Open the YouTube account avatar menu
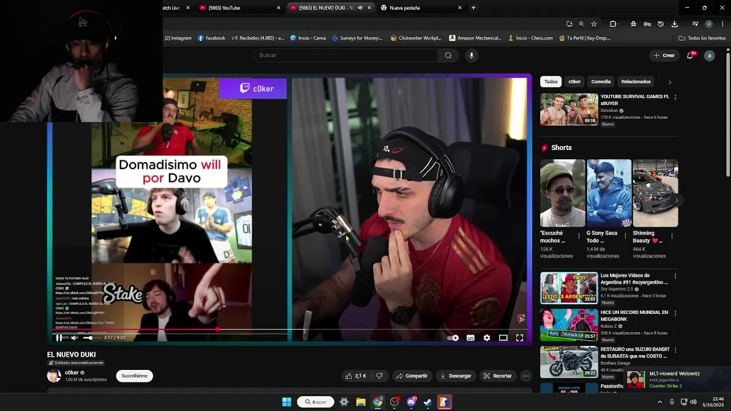731x411 pixels. 709,55
